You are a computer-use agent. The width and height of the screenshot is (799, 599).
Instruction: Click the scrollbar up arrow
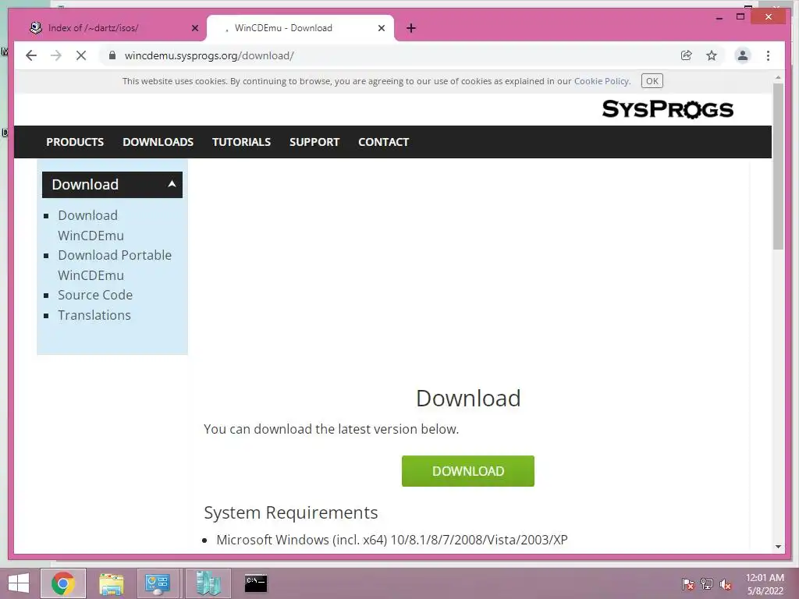tap(778, 77)
